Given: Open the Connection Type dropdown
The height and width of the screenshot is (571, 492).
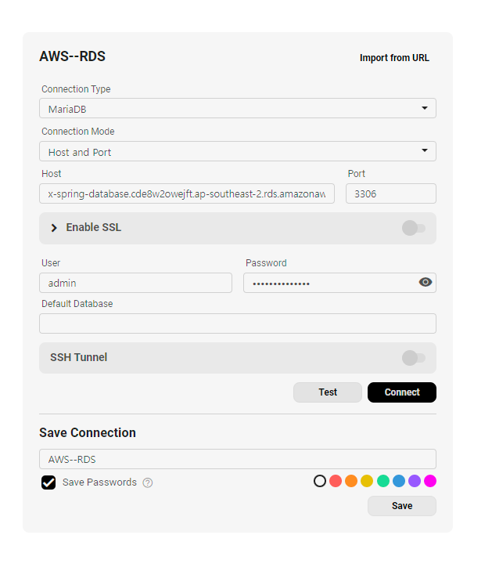Looking at the screenshot, I should tap(238, 108).
